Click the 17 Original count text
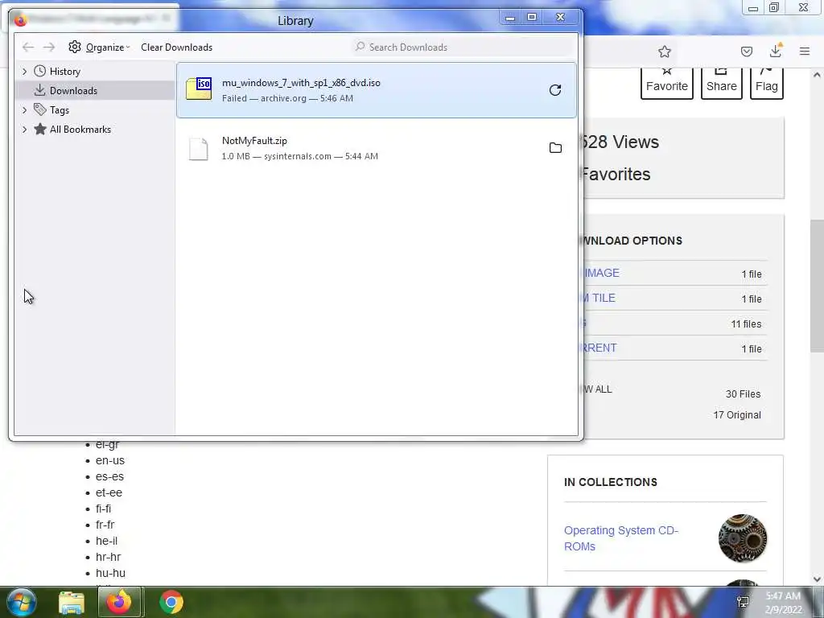Screen dimensions: 824x618 pyautogui.click(x=737, y=415)
